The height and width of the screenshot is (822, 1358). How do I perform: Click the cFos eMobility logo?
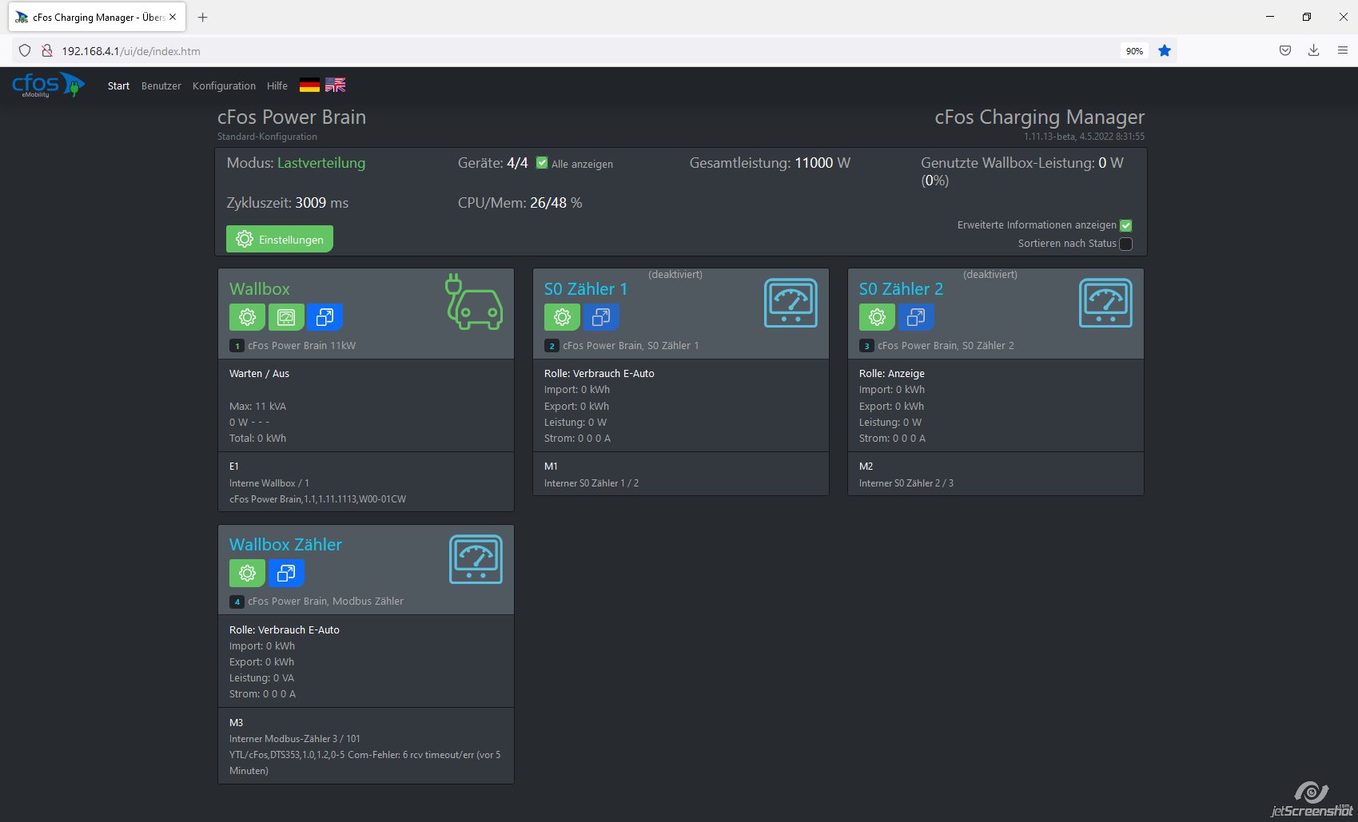click(48, 85)
